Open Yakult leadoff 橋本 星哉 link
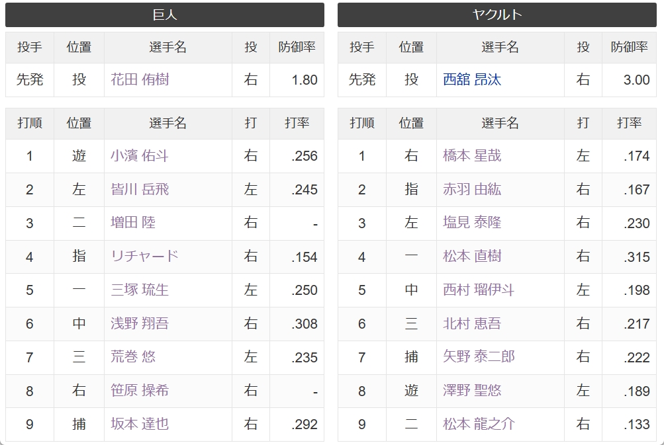The image size is (664, 445). coord(472,155)
